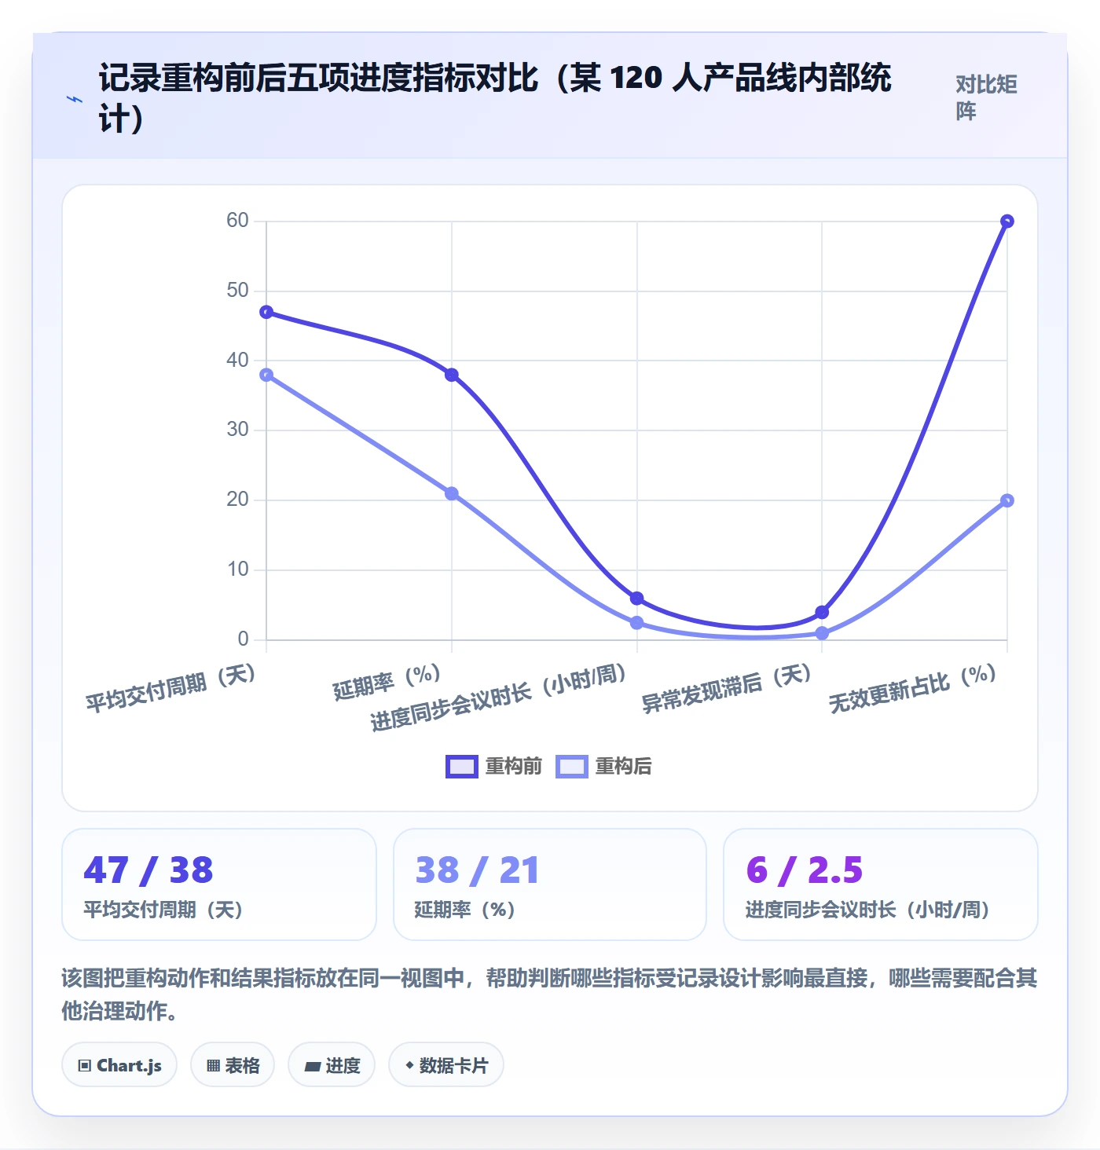
Task: Open the 47 / 38 平均交付周期 card
Action: pyautogui.click(x=219, y=884)
